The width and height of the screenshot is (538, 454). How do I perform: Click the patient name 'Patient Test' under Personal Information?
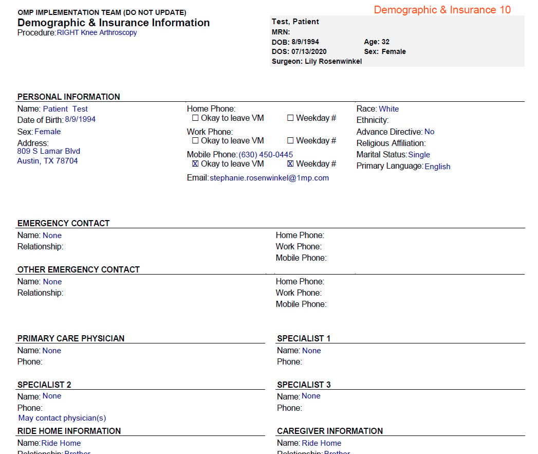pyautogui.click(x=65, y=109)
